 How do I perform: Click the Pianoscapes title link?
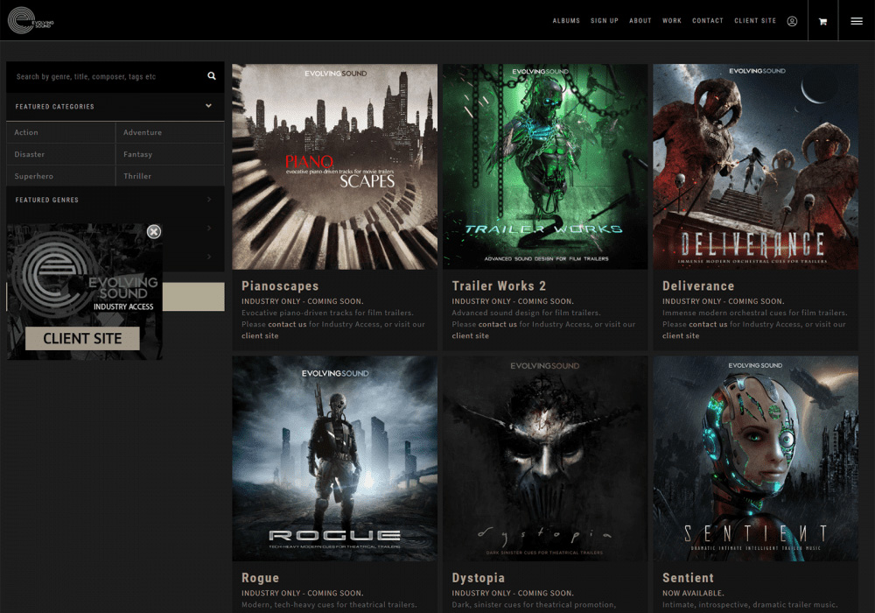(280, 285)
